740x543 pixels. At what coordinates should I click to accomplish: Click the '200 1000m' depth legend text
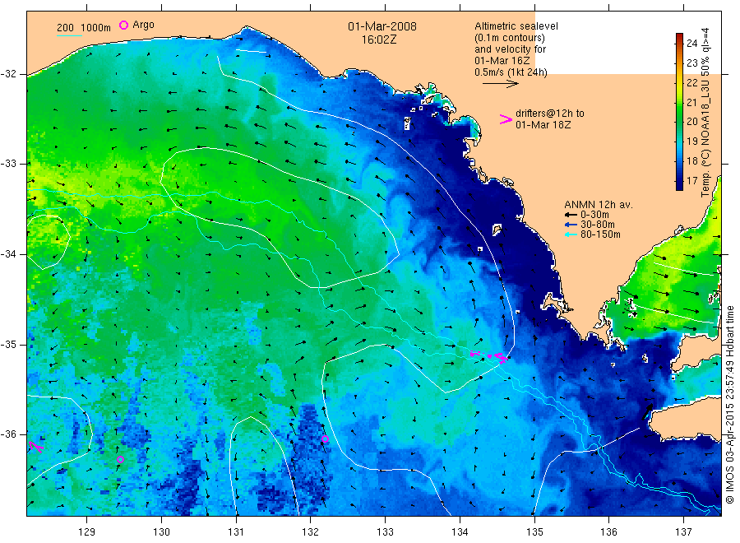click(x=84, y=28)
